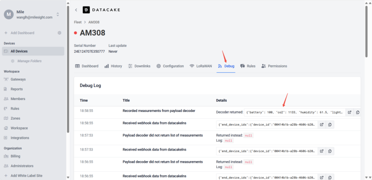The width and height of the screenshot is (372, 180).
Task: Open Reports page
Action: pyautogui.click(x=17, y=89)
